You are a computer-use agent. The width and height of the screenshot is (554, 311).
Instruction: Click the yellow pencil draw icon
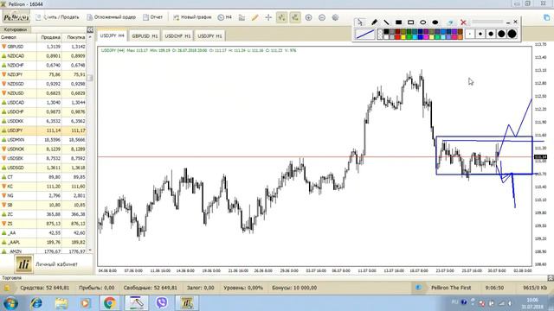tap(255, 17)
